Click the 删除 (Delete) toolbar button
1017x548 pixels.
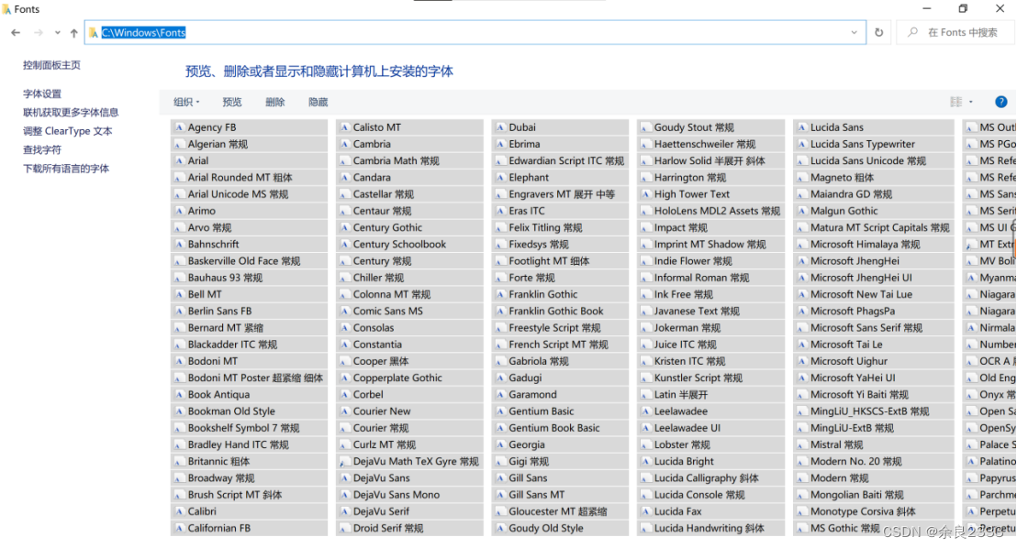pos(275,102)
